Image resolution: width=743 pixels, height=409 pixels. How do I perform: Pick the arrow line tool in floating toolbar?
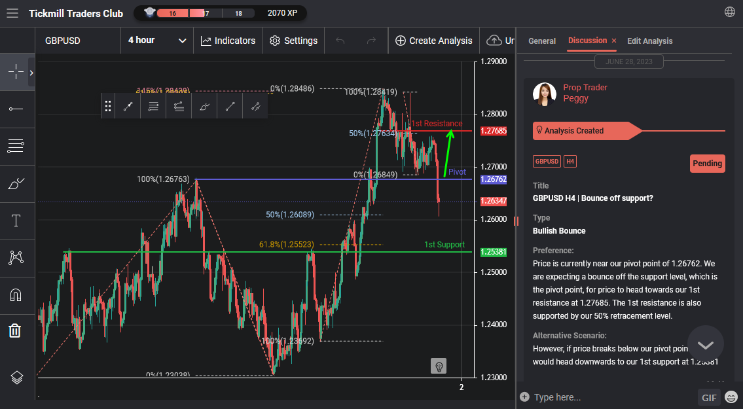click(x=128, y=106)
